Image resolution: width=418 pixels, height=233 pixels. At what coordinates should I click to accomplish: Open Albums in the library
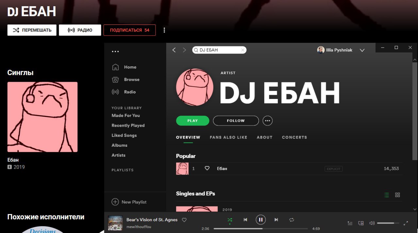click(x=120, y=145)
